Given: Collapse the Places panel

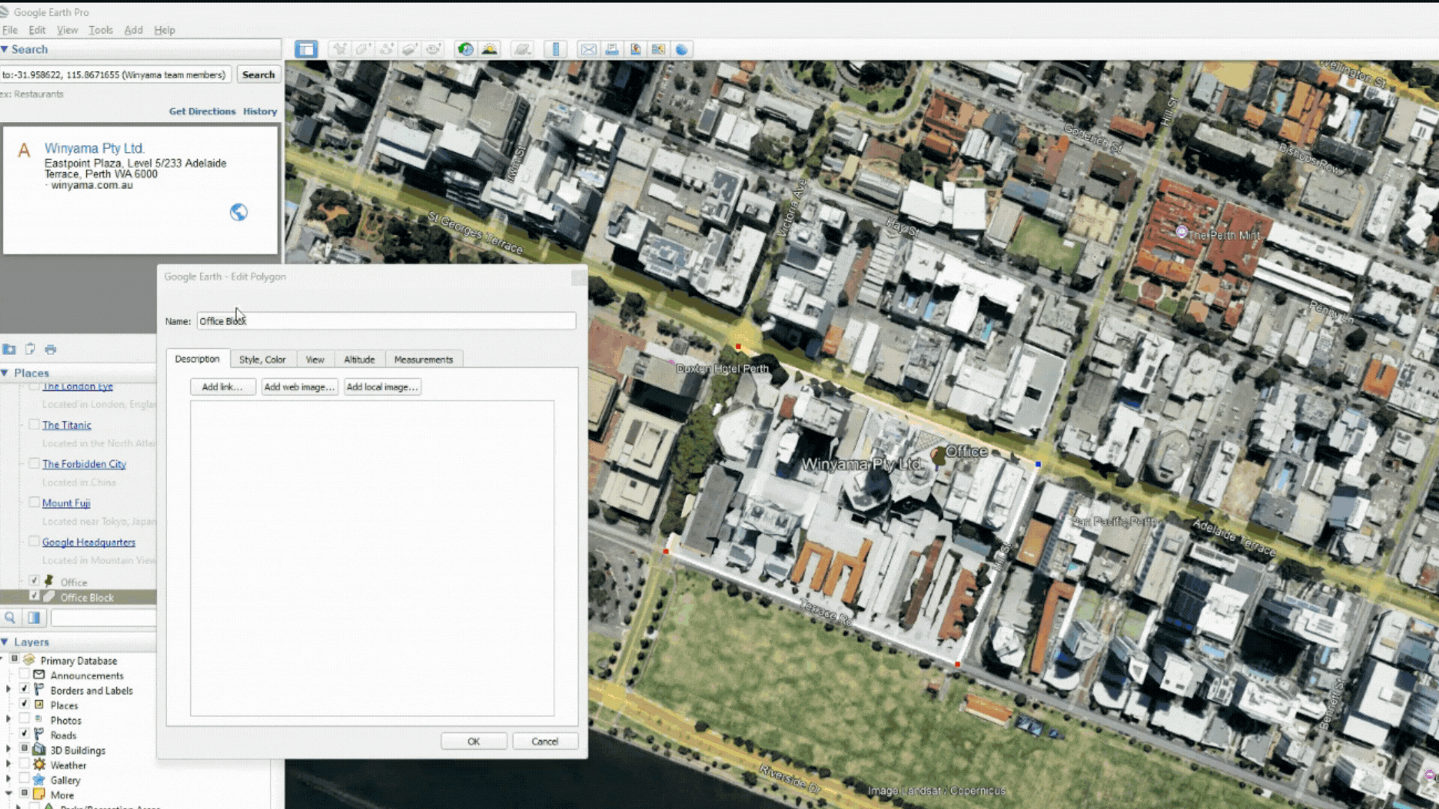Looking at the screenshot, I should (5, 373).
